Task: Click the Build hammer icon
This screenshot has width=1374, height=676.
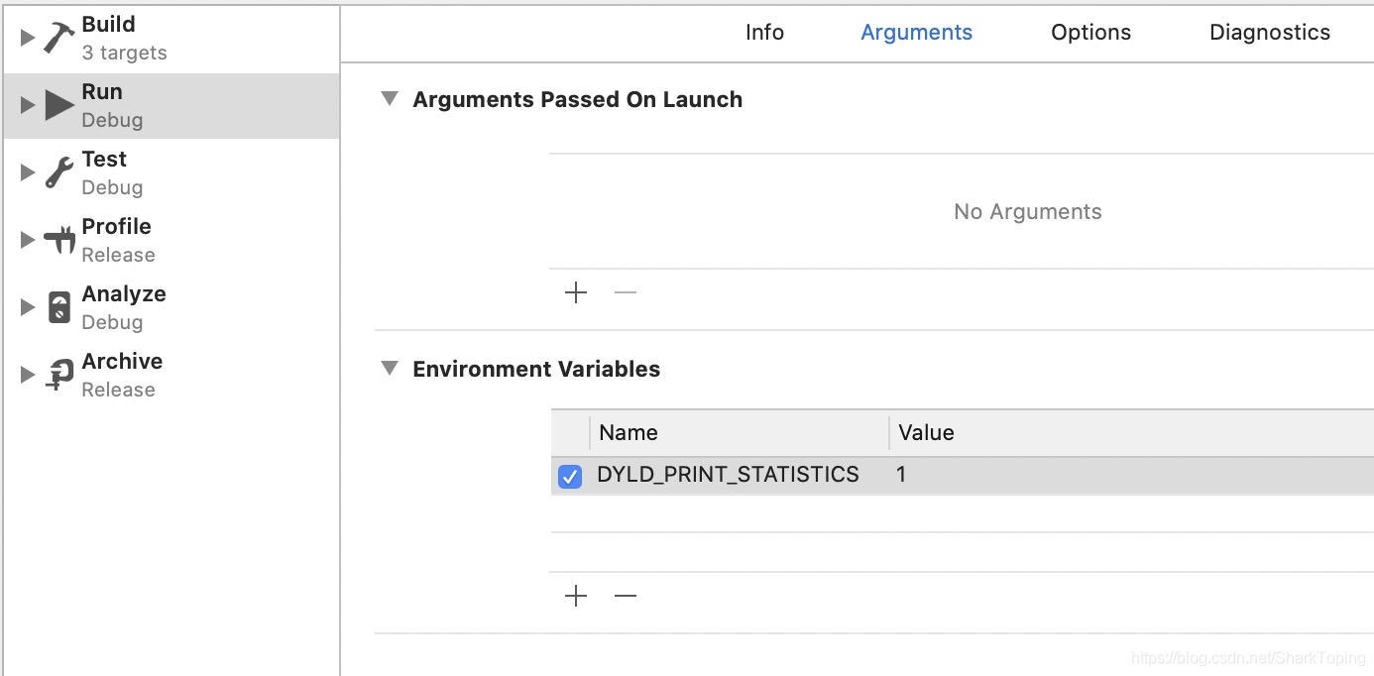Action: pyautogui.click(x=59, y=38)
